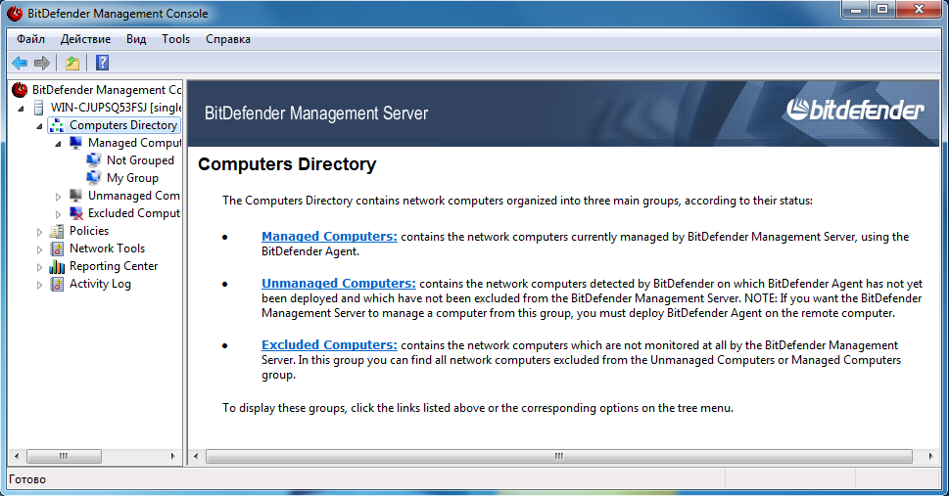The width and height of the screenshot is (949, 496).
Task: Expand the Policies tree node
Action: pyautogui.click(x=40, y=231)
